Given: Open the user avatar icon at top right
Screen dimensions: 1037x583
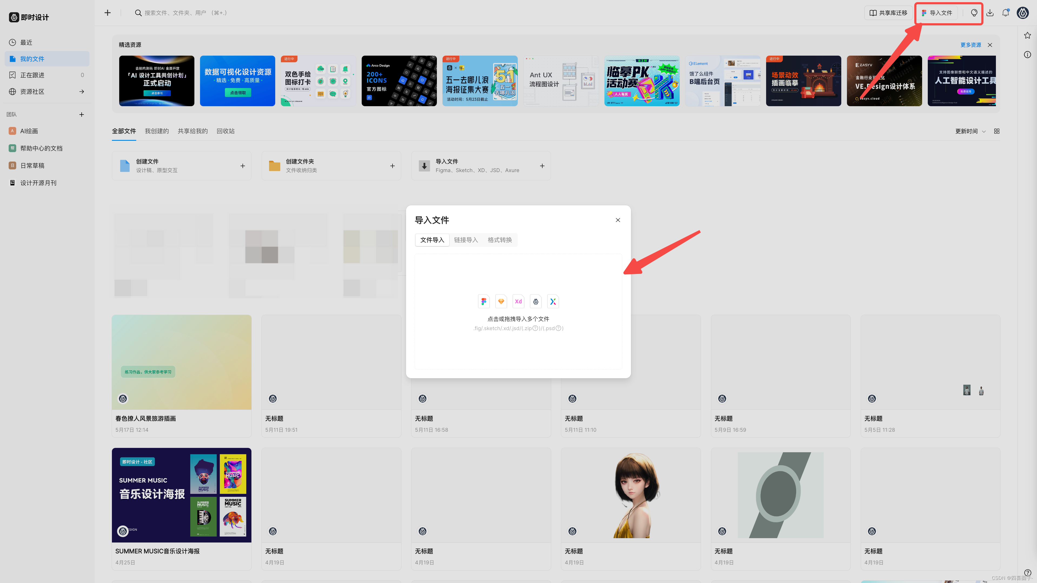Looking at the screenshot, I should (1022, 12).
